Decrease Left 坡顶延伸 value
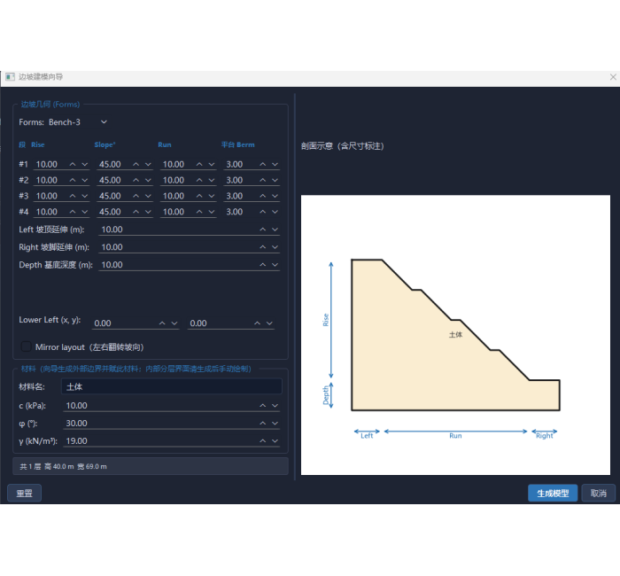This screenshot has height=576, width=620. pyautogui.click(x=275, y=230)
